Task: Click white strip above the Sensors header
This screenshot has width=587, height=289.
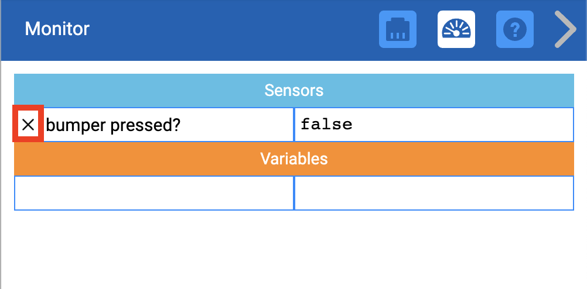Action: tap(293, 67)
